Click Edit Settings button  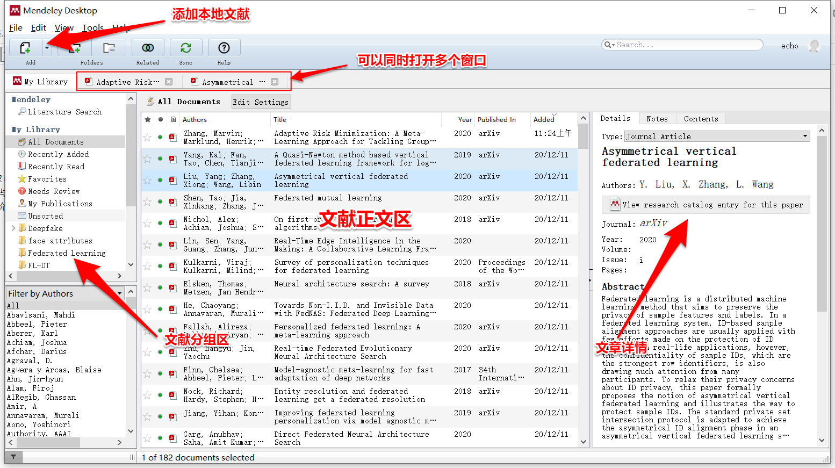pyautogui.click(x=261, y=102)
